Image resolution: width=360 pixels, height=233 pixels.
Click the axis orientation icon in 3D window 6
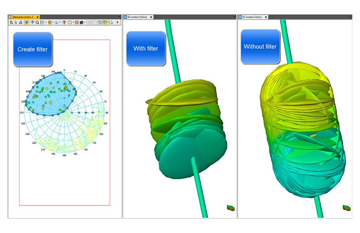[x=346, y=208]
